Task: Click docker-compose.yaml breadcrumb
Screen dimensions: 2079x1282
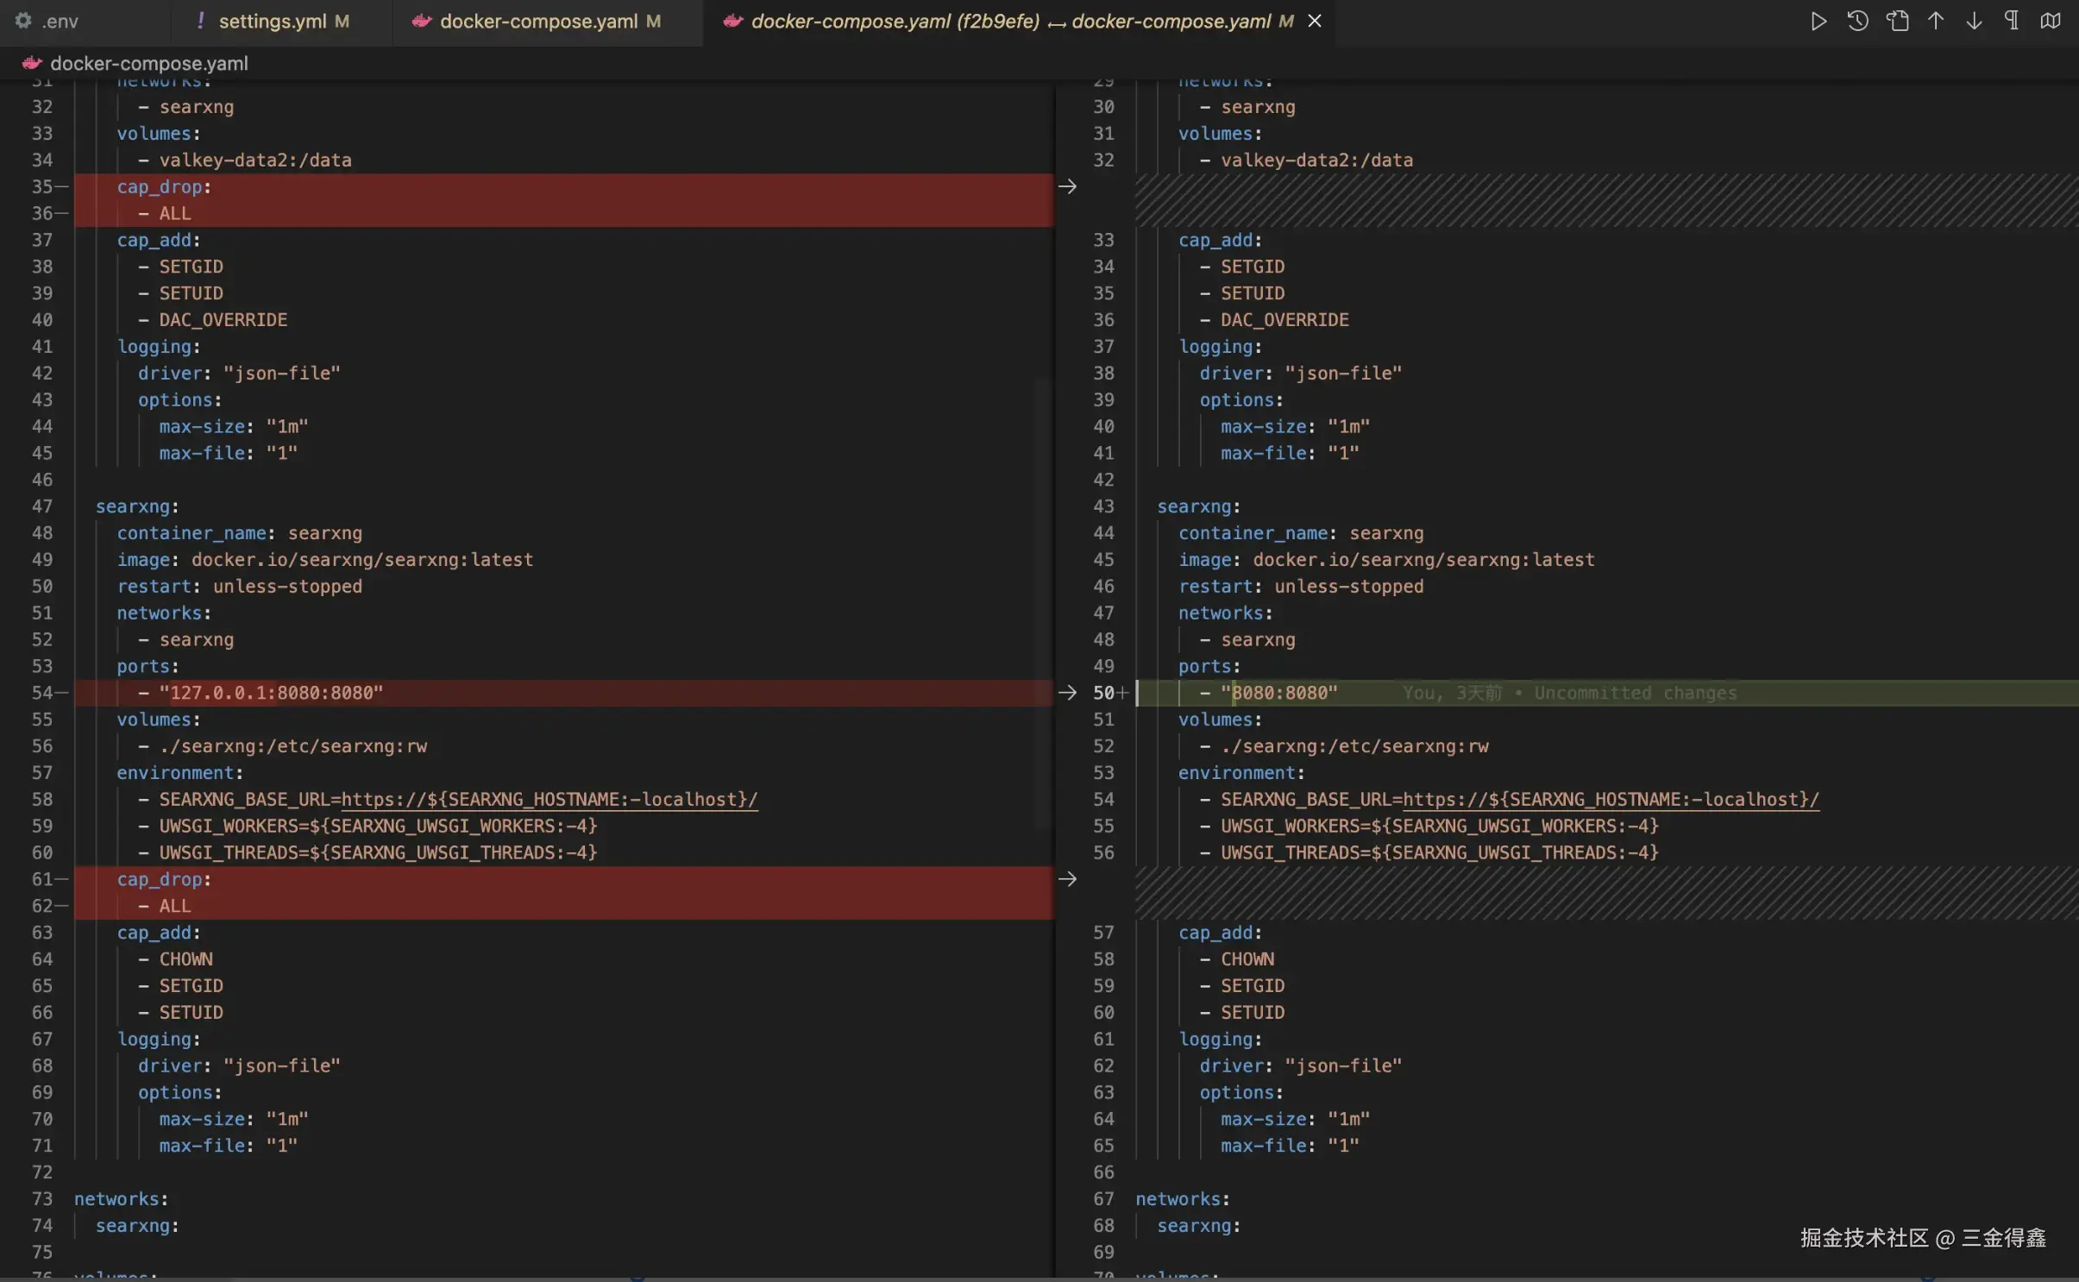Action: [x=148, y=63]
